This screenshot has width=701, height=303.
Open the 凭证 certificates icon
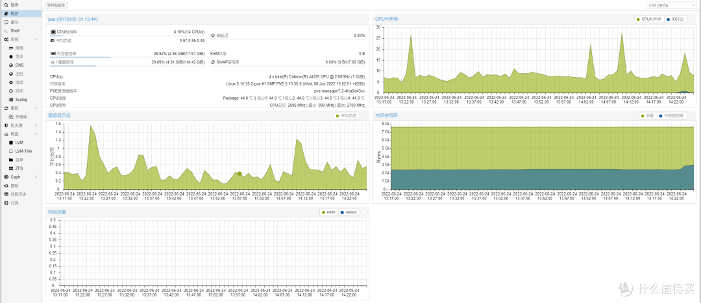click(x=11, y=57)
